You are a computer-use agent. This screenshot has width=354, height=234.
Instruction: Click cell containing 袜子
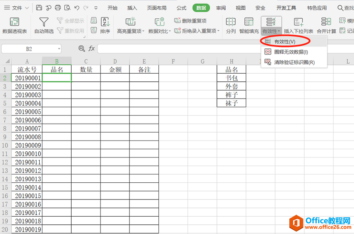pyautogui.click(x=231, y=103)
